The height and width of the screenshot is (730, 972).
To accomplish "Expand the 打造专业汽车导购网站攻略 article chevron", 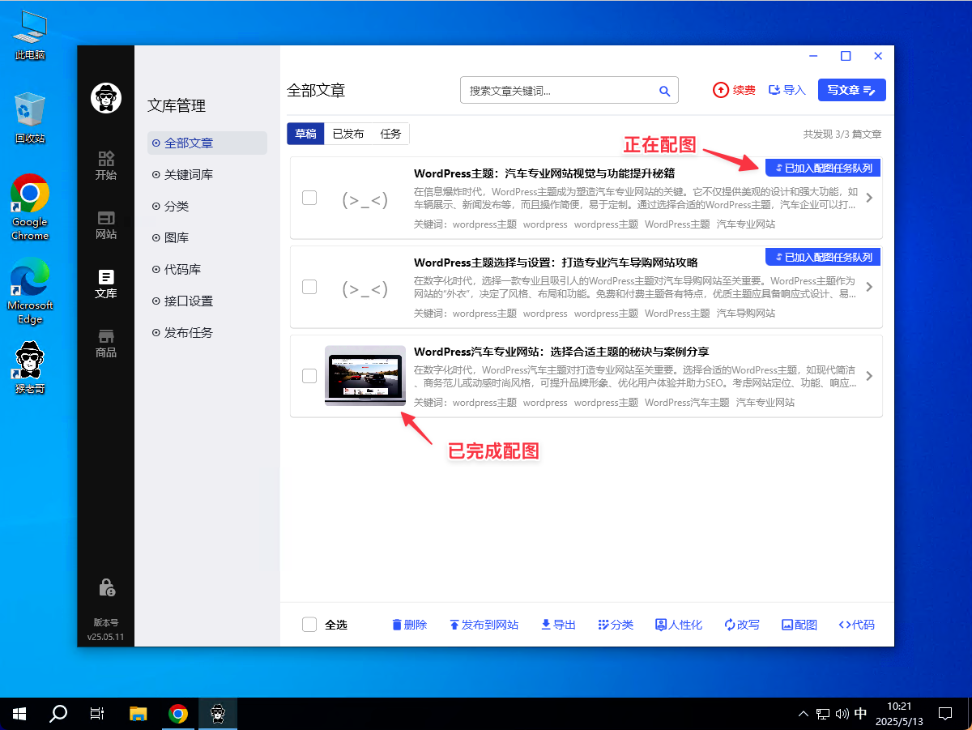I will coord(869,287).
